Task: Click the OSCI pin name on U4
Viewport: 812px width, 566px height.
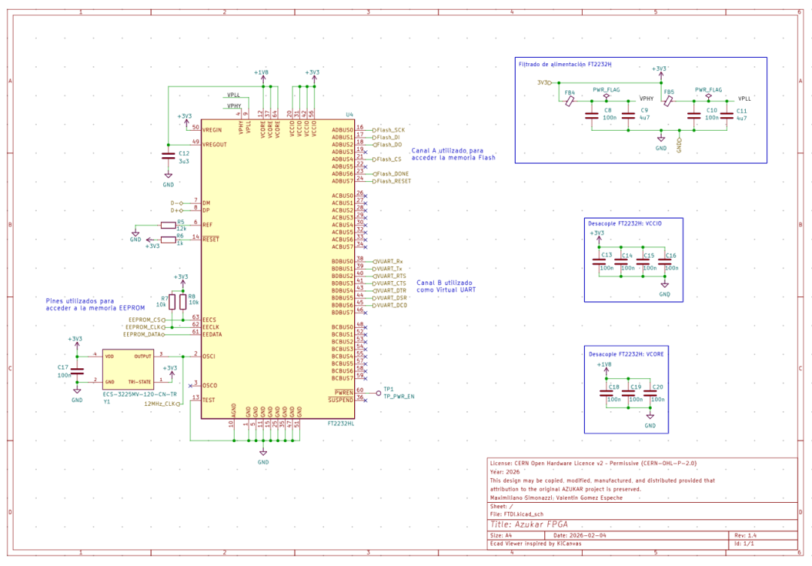Action: [x=209, y=356]
